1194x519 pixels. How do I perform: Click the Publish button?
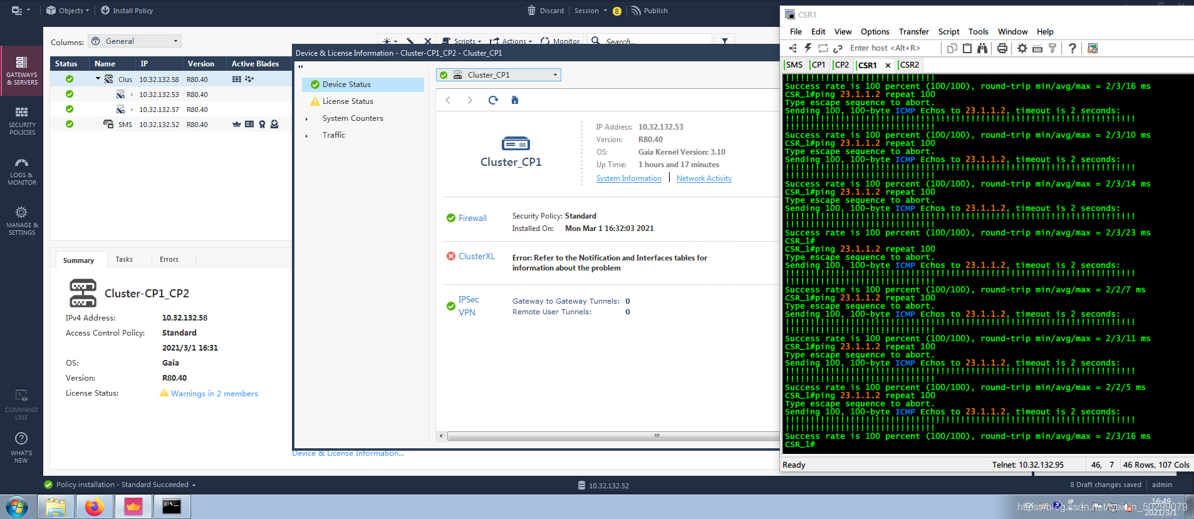(x=650, y=11)
